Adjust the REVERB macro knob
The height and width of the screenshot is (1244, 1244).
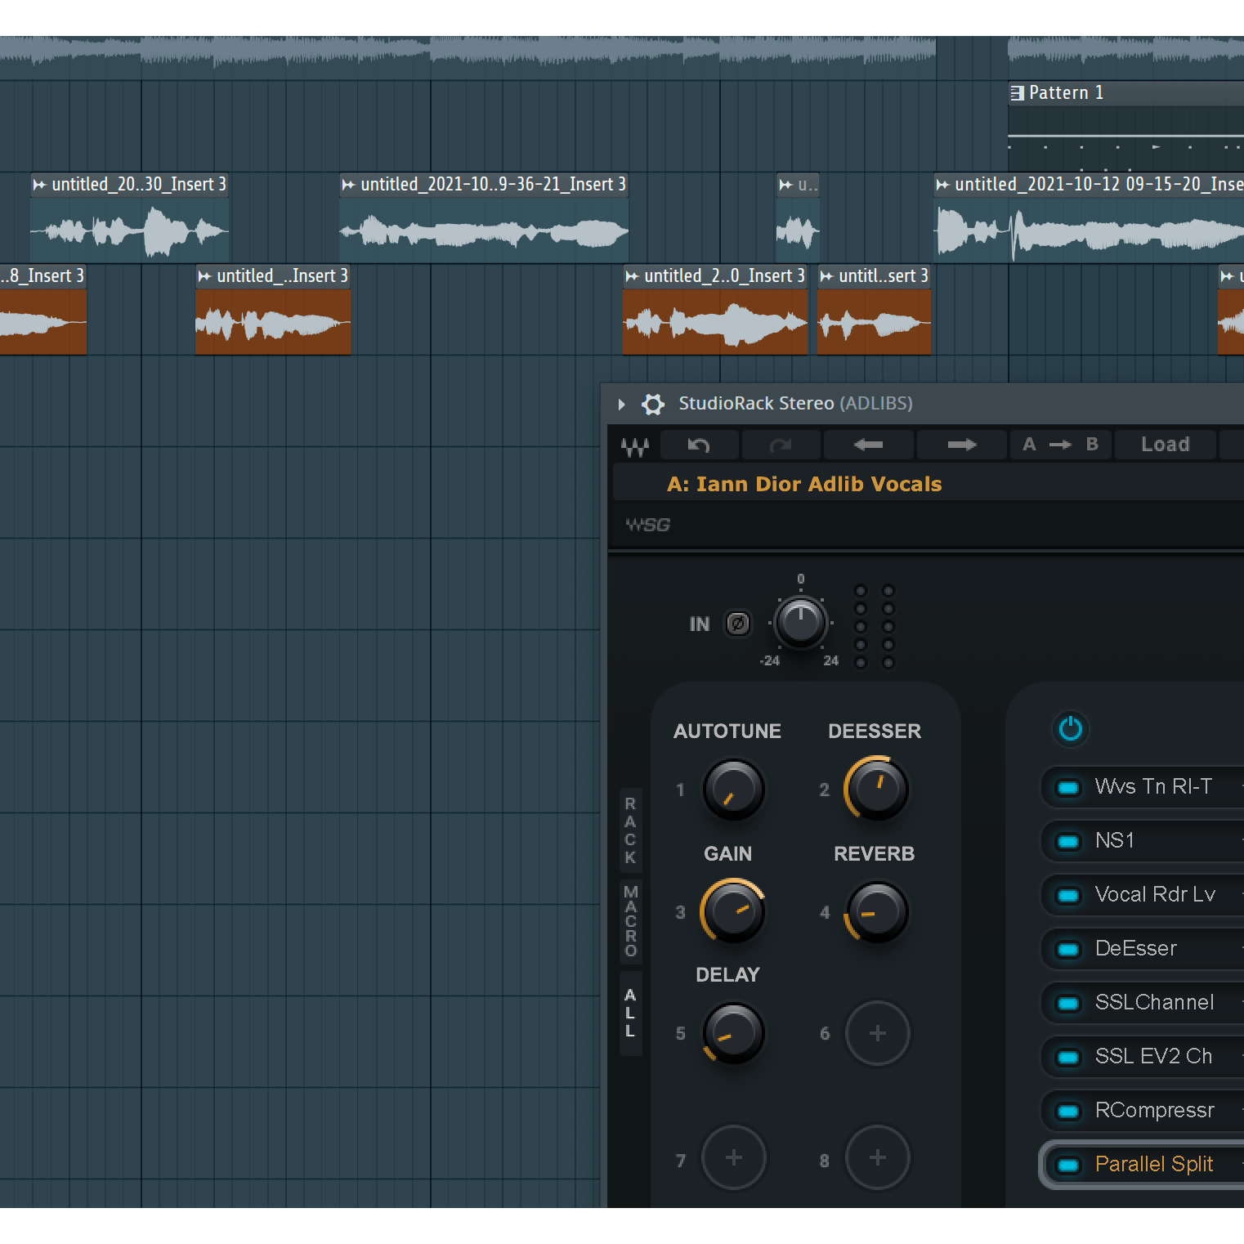(877, 911)
